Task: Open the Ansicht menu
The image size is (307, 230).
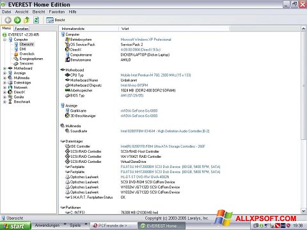Action: point(22,12)
